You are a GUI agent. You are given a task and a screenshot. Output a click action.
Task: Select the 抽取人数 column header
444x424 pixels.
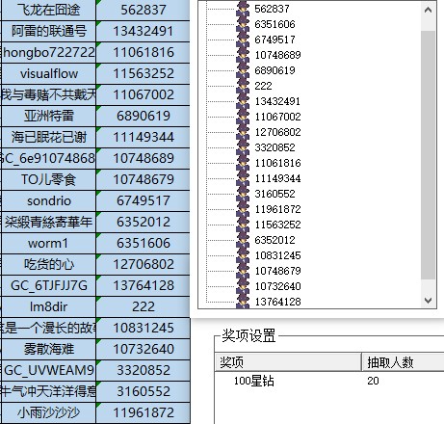click(403, 362)
